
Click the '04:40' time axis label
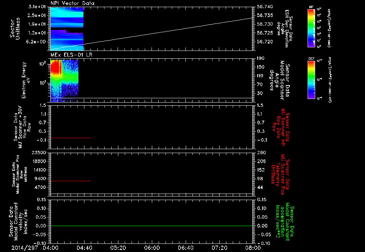tap(84, 248)
